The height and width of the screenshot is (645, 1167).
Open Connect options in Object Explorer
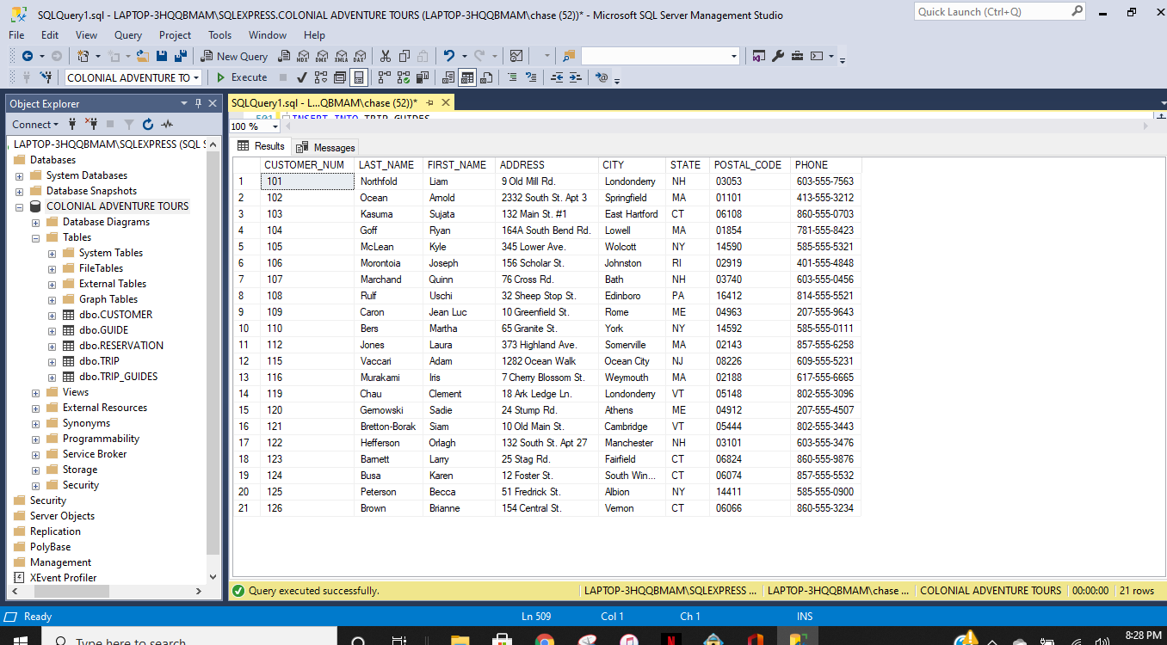[x=33, y=124]
